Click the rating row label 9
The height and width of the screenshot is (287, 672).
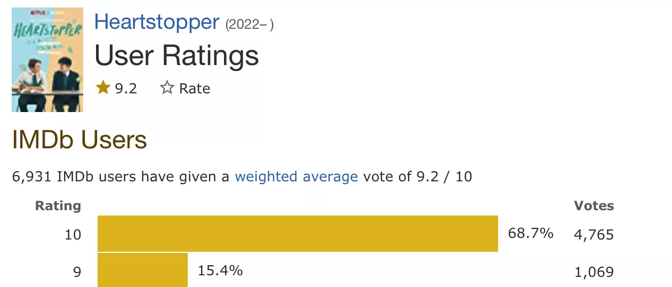77,272
